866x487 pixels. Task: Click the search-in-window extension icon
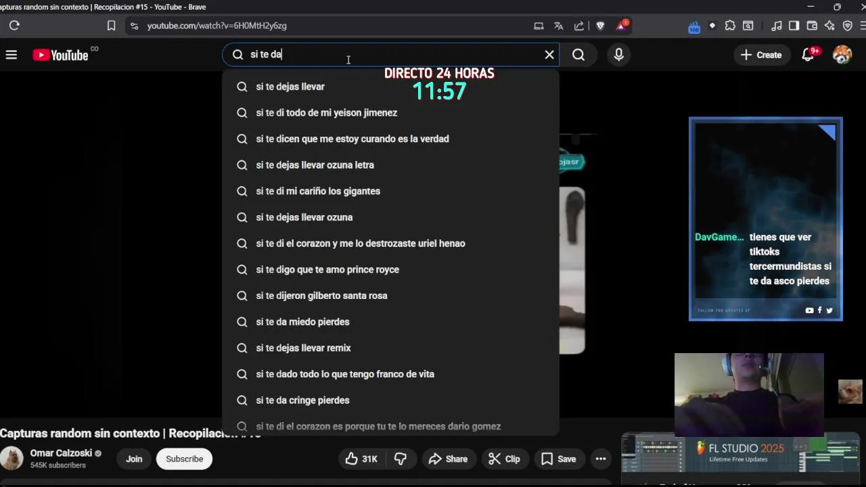point(748,26)
